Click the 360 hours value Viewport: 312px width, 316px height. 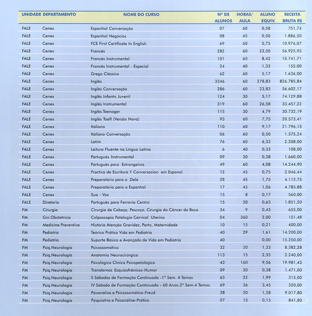(x=244, y=218)
